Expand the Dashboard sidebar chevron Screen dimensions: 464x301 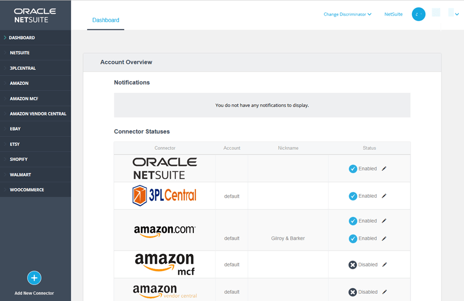click(5, 38)
